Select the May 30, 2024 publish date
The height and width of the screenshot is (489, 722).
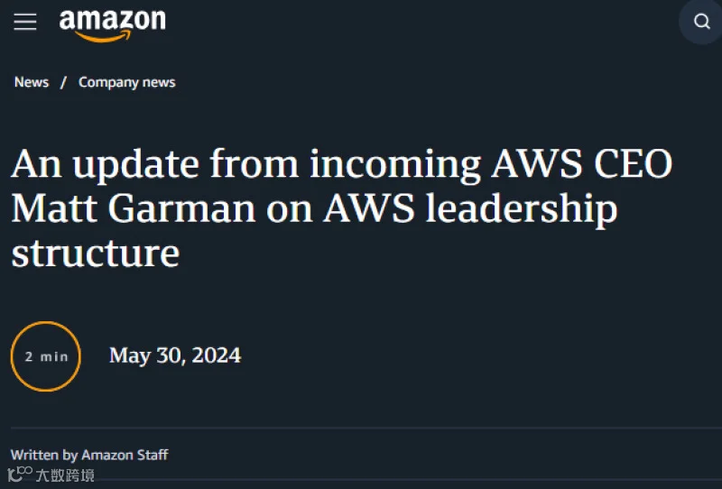point(175,355)
